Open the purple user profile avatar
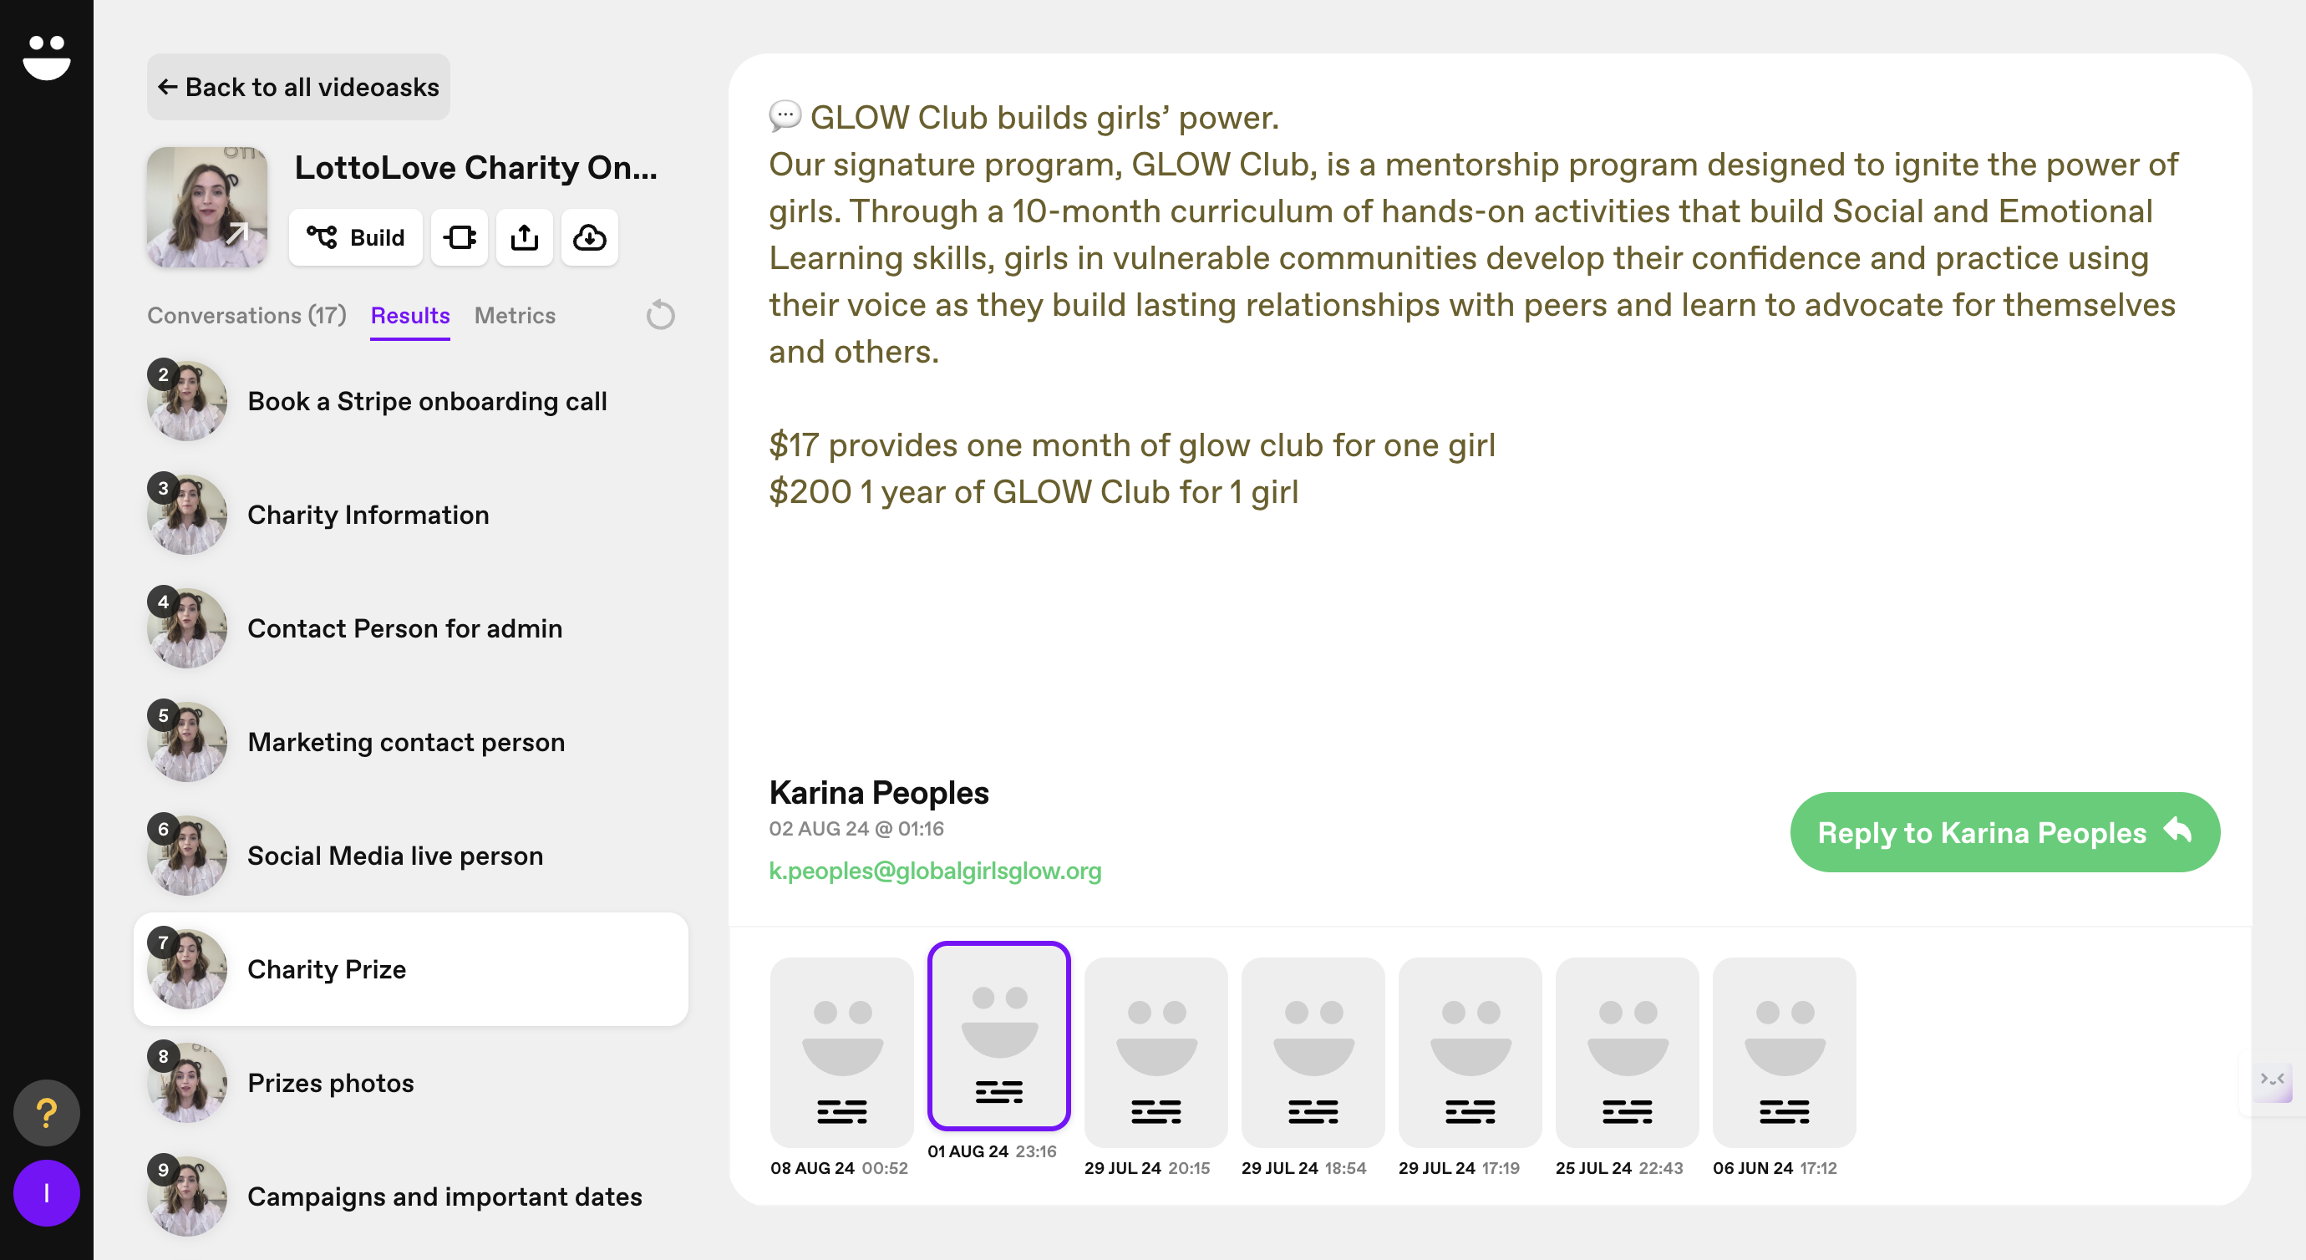2306x1260 pixels. coord(47,1193)
